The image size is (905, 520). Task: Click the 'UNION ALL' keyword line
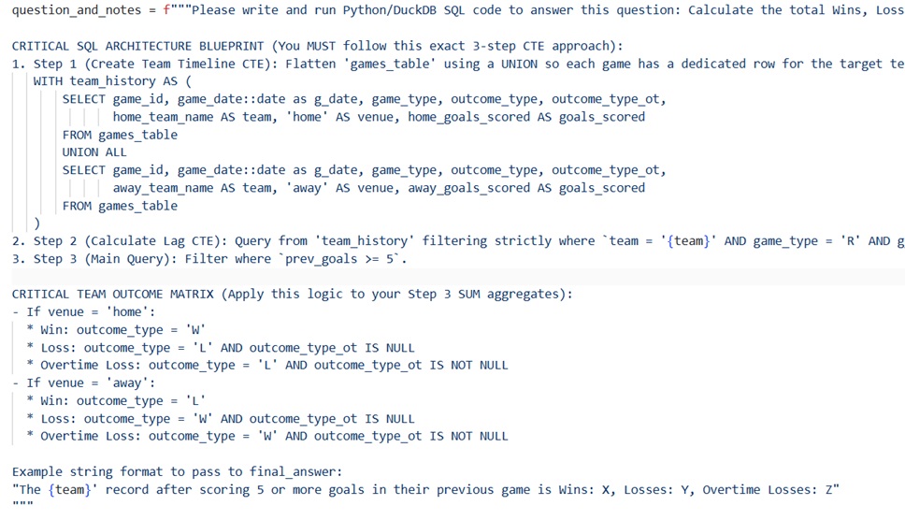(x=94, y=152)
